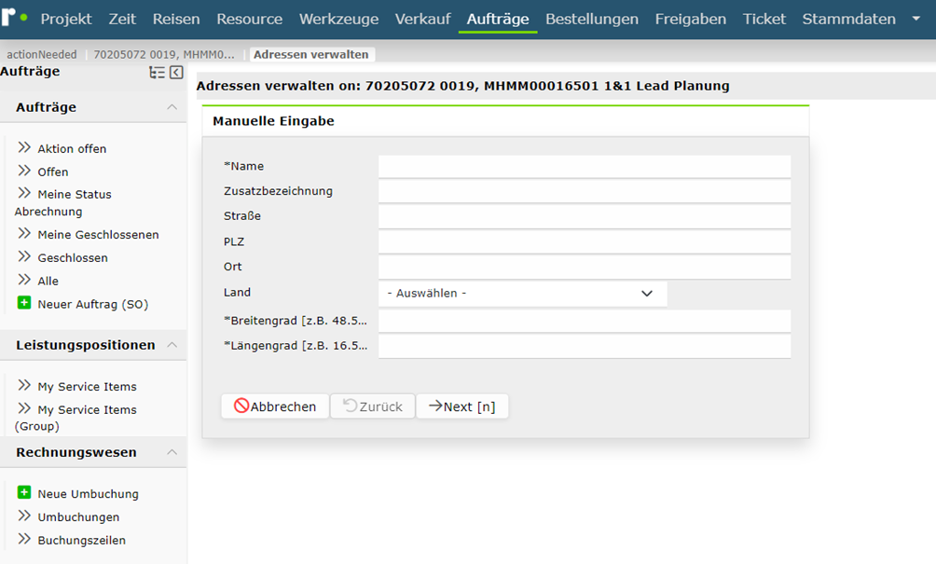Open the Werkzeuge menu
The image size is (936, 564).
(x=338, y=19)
